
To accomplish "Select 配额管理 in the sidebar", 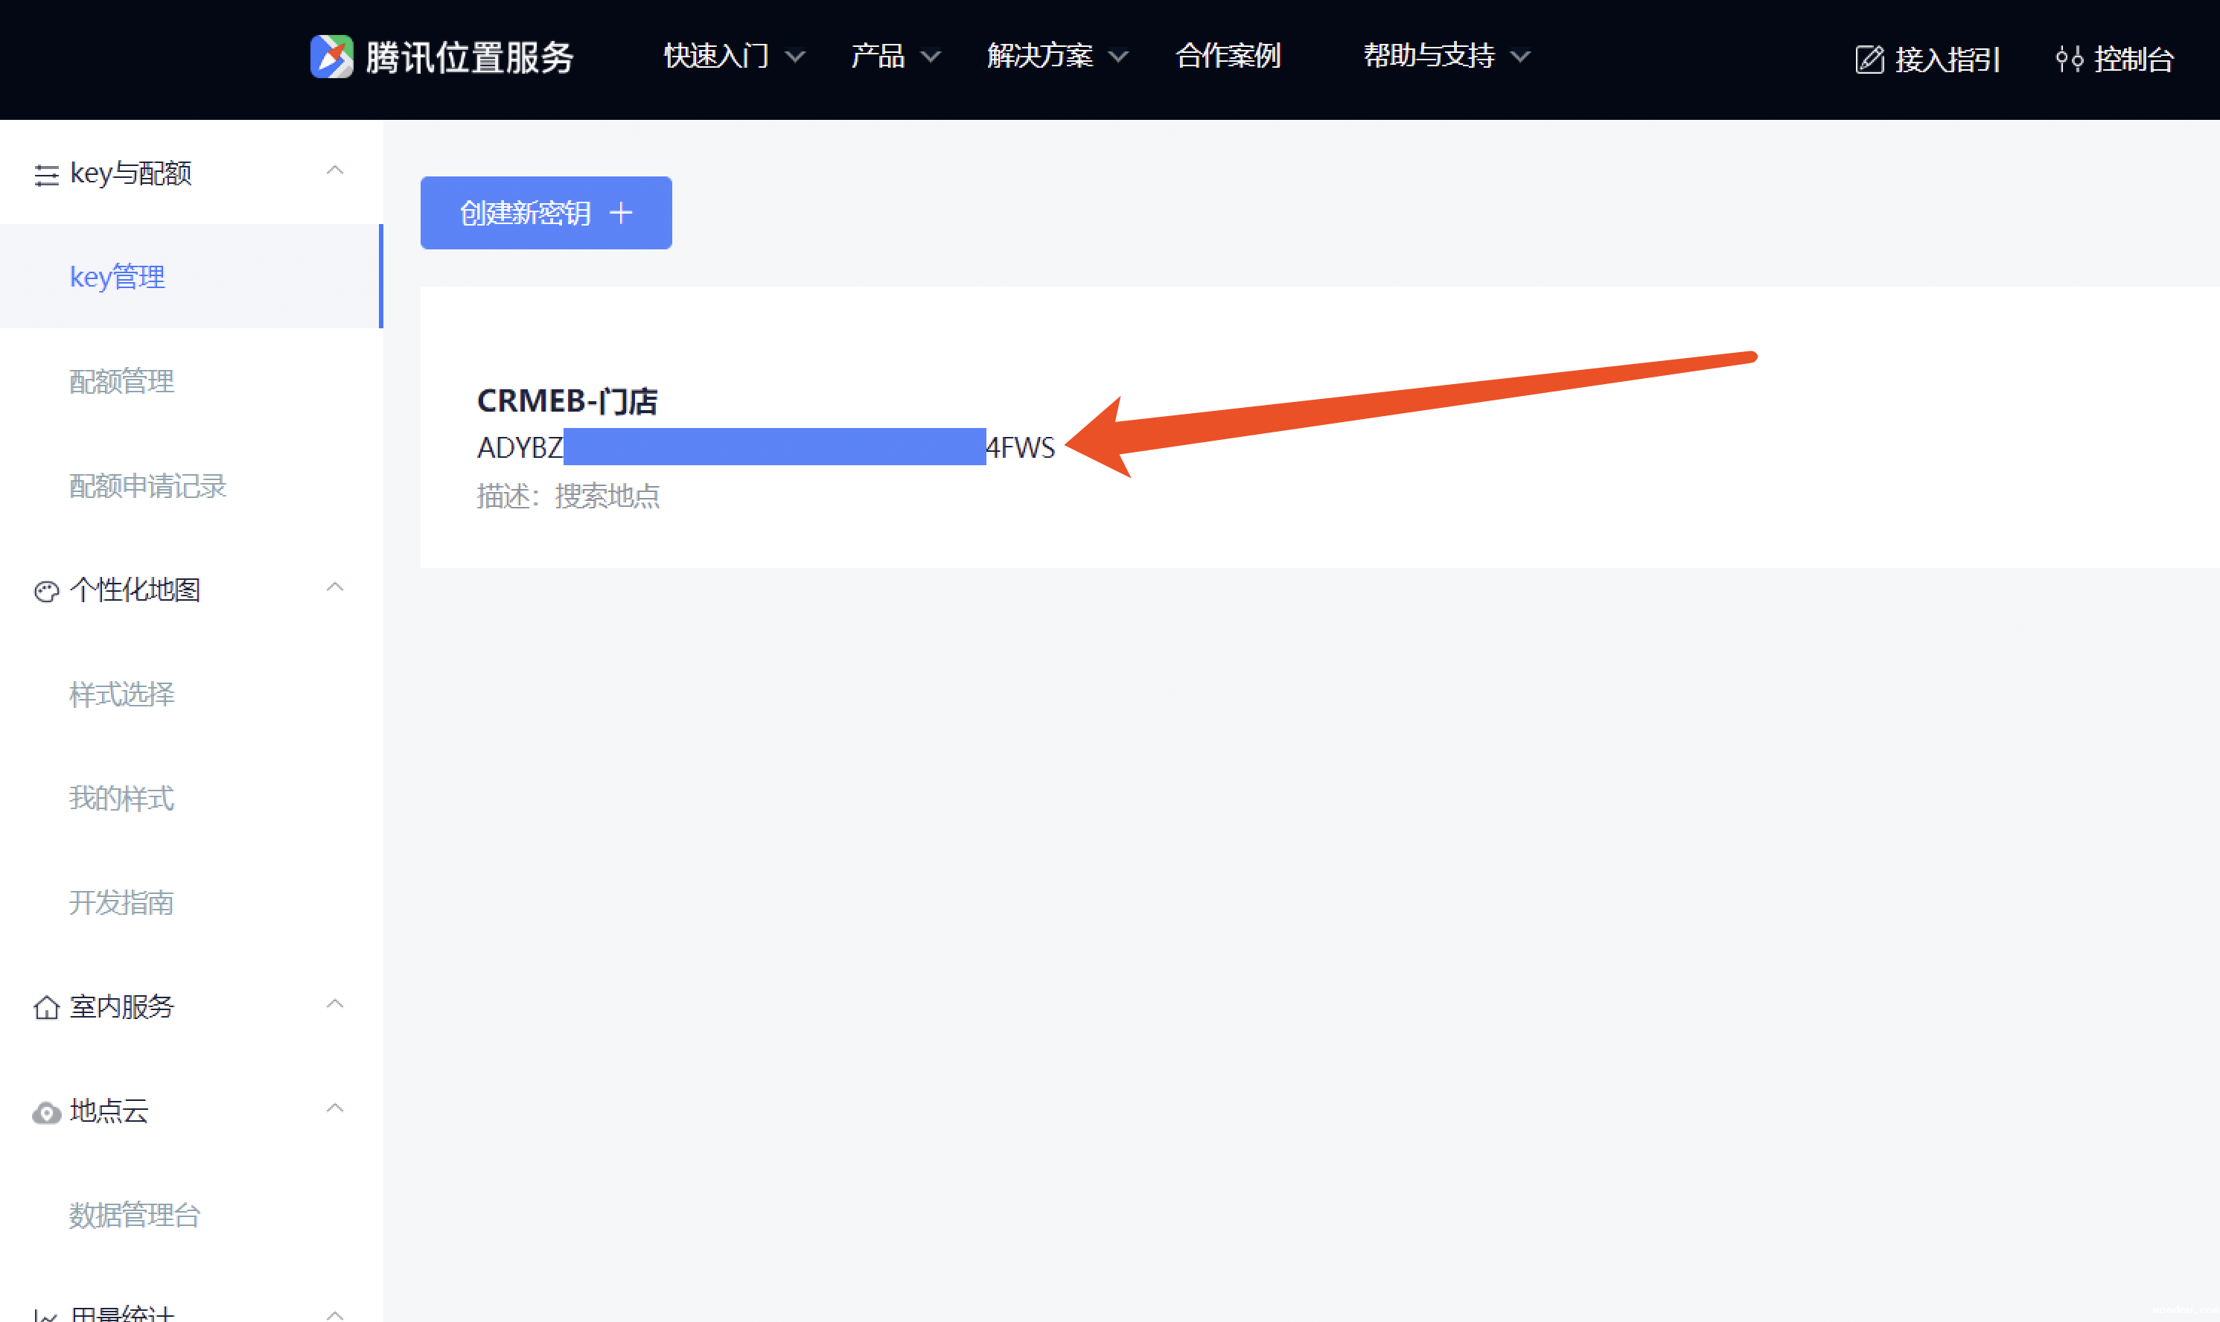I will 122,381.
